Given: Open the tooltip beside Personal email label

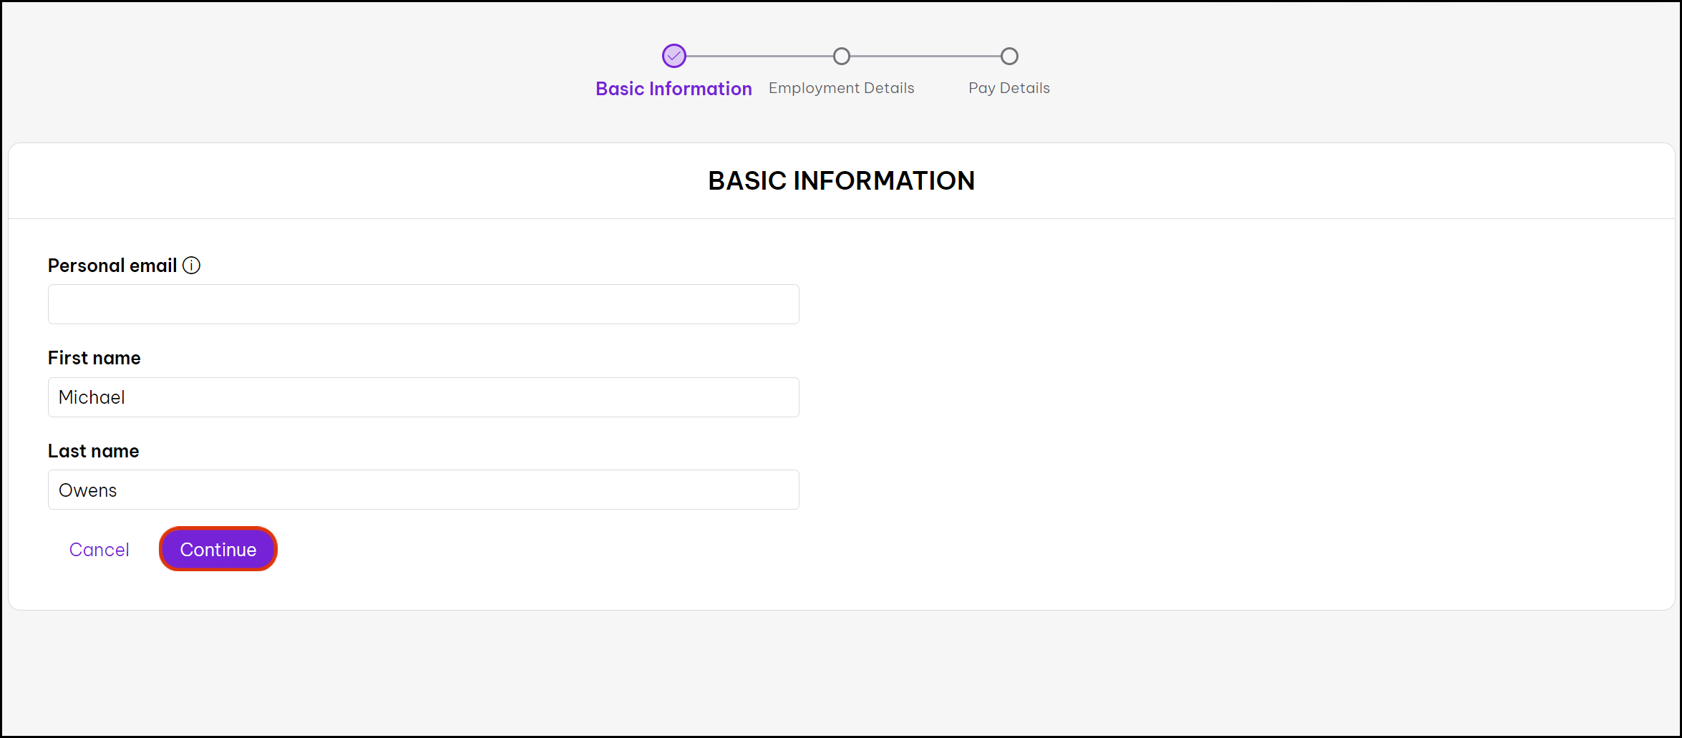Looking at the screenshot, I should point(192,265).
